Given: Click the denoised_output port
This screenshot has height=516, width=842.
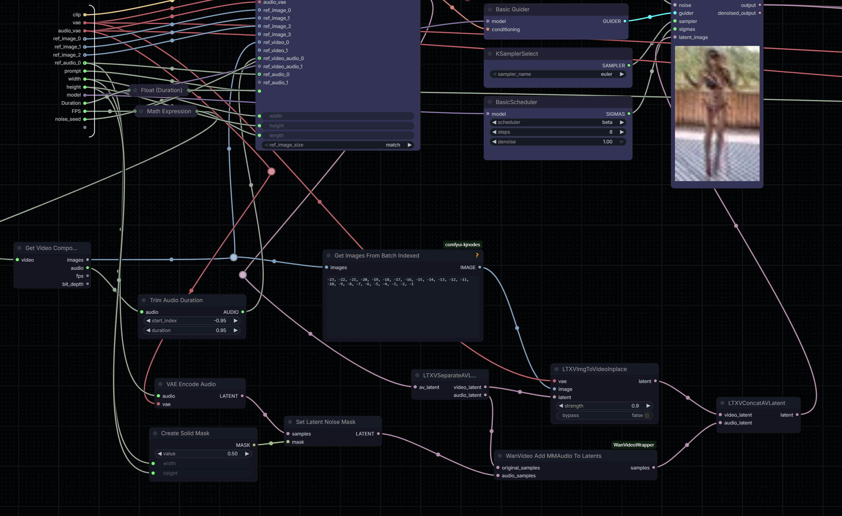Looking at the screenshot, I should (760, 13).
